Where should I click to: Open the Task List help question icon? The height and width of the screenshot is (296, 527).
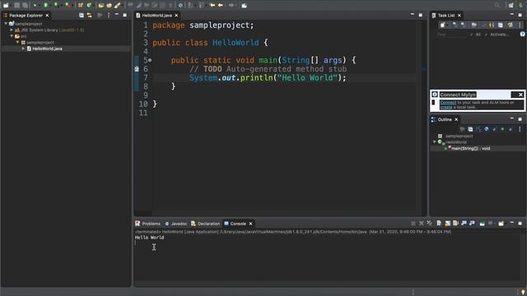point(522,35)
